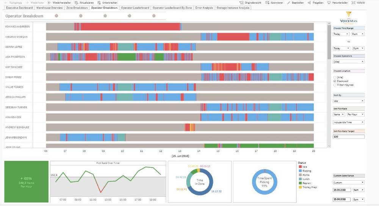
Task: Open the Error Analysis tab
Action: point(204,8)
